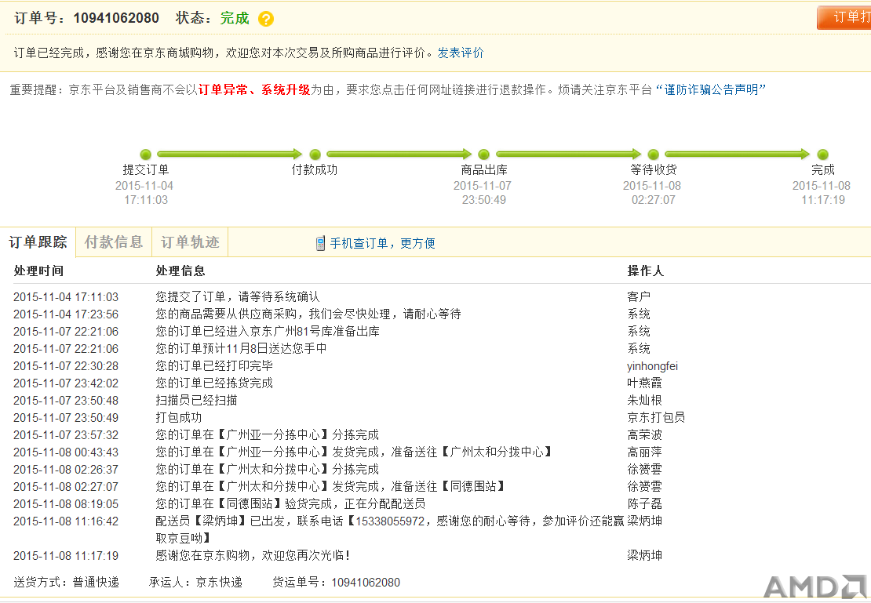Click order number 10941062080 in header
The image size is (871, 603).
[116, 18]
